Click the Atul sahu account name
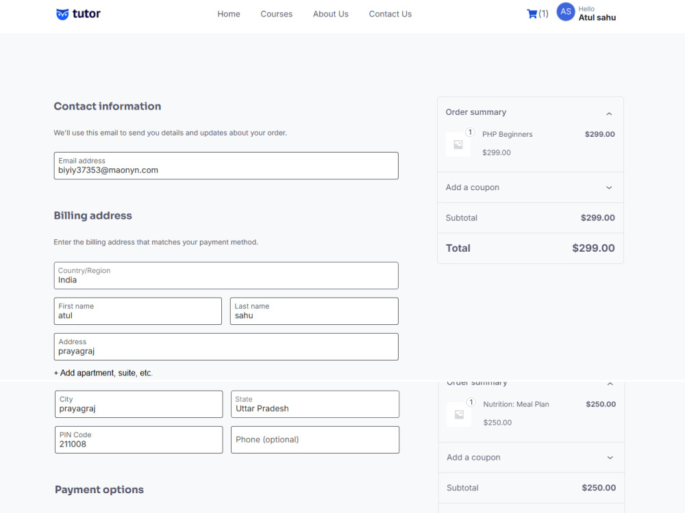The width and height of the screenshot is (685, 513). click(597, 18)
